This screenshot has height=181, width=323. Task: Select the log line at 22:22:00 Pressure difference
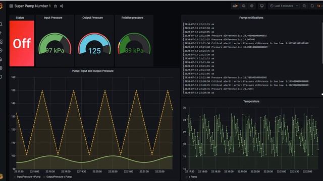pyautogui.click(x=225, y=36)
